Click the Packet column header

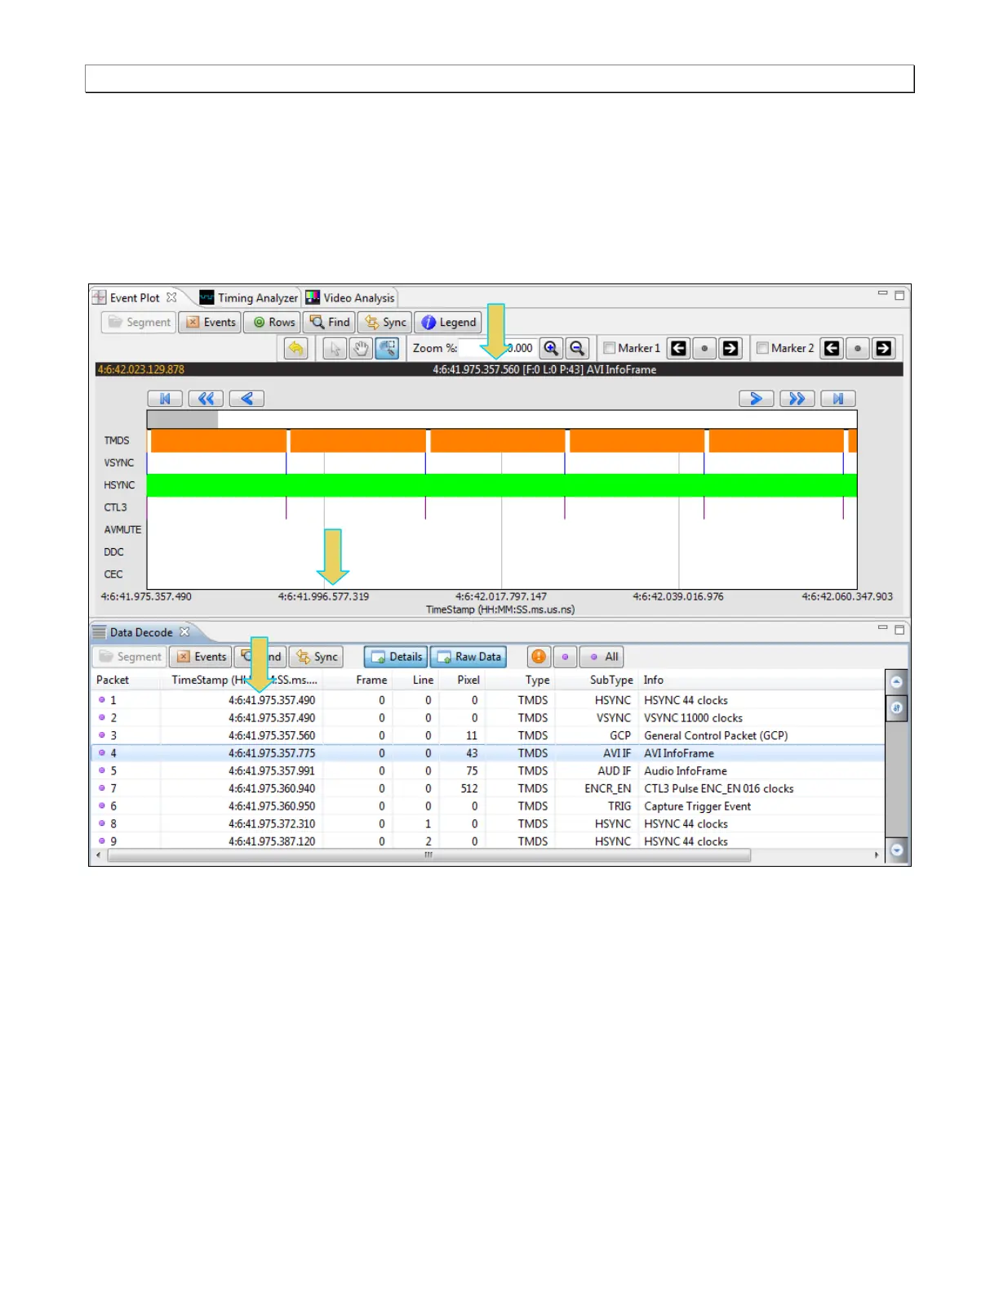[x=126, y=680]
